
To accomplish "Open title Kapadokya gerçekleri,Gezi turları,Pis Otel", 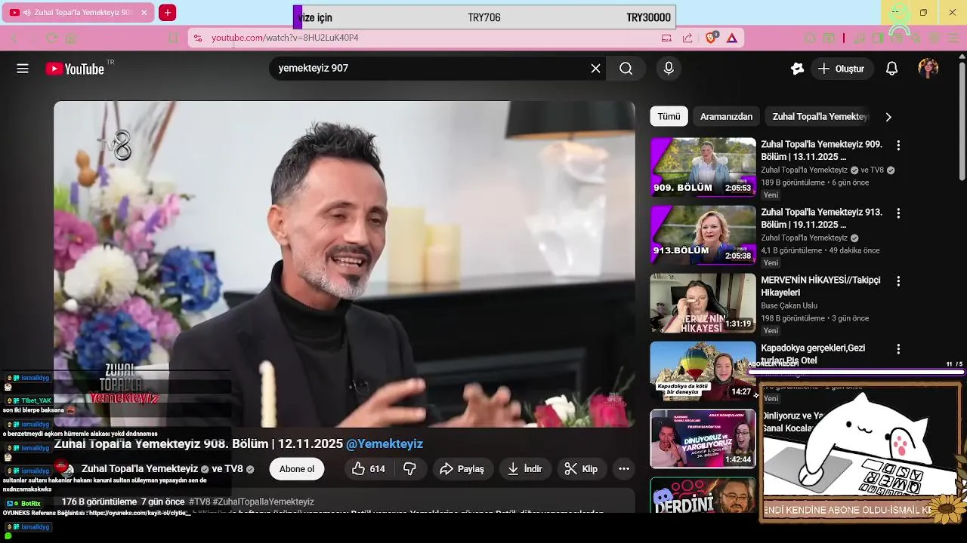I will 813,354.
